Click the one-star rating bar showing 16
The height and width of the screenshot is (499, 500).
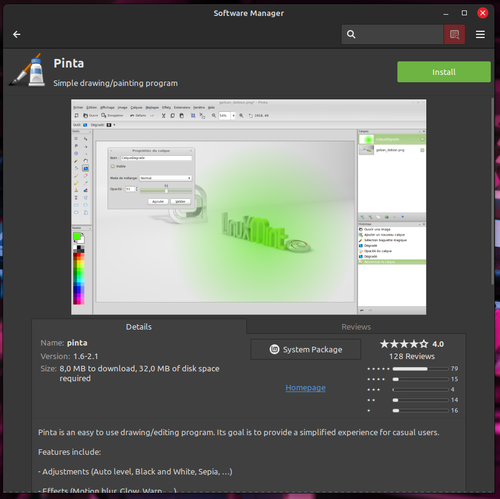click(421, 411)
